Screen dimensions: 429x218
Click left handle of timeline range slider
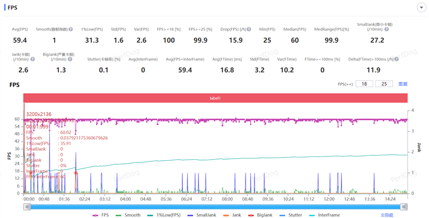pyautogui.click(x=27, y=207)
